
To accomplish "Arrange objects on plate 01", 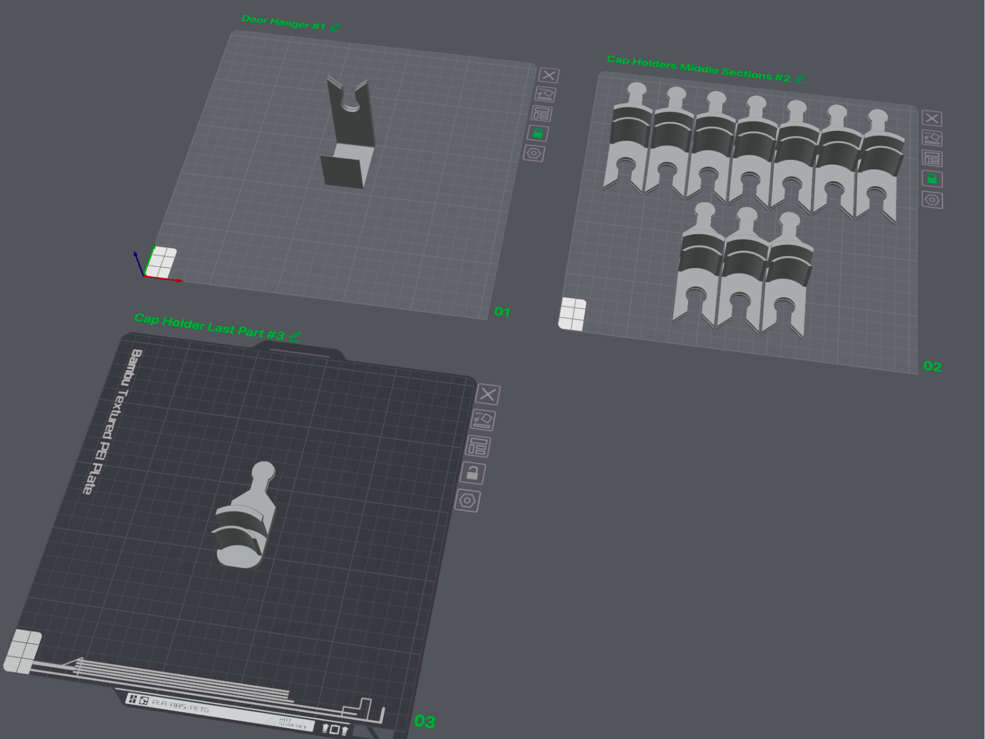I will coord(541,114).
